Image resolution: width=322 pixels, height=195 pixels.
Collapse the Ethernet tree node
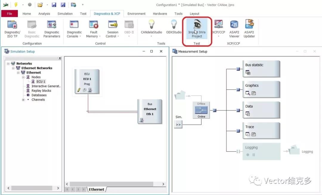pos(18,73)
